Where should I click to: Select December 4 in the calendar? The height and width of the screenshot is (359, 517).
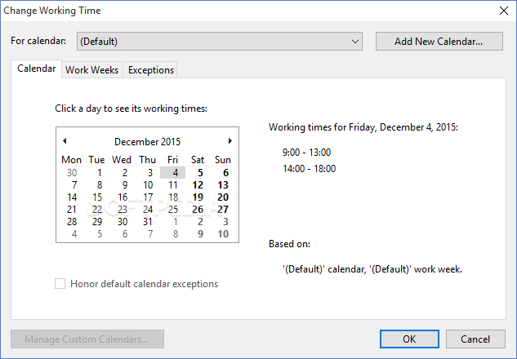pos(172,172)
